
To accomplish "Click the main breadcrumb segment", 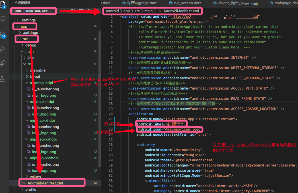I will (x=148, y=11).
